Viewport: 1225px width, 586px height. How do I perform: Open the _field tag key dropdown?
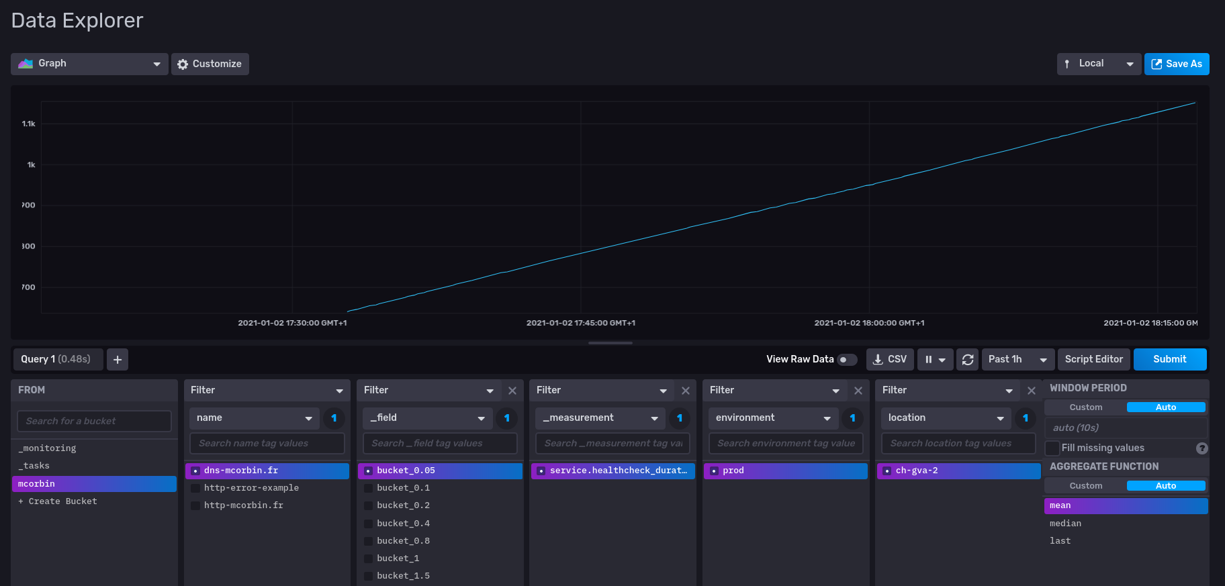[x=428, y=418]
